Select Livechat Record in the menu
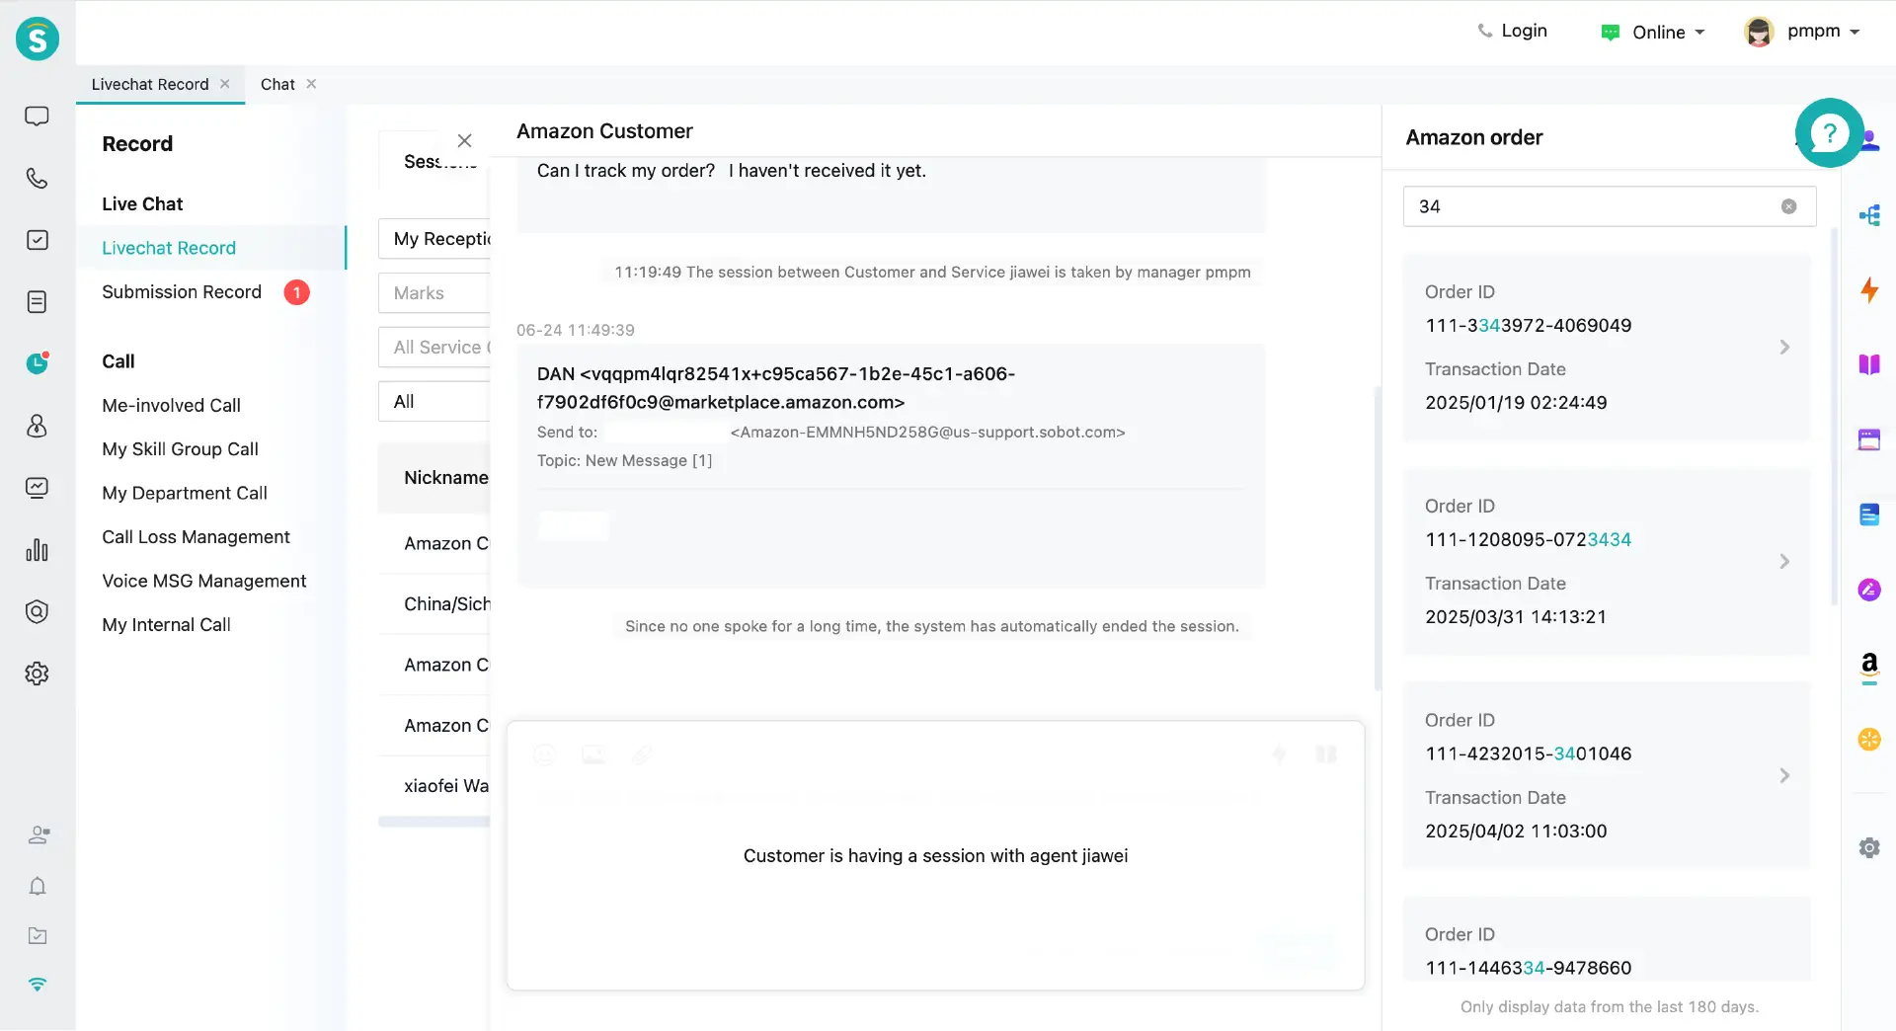This screenshot has height=1031, width=1896. [169, 248]
